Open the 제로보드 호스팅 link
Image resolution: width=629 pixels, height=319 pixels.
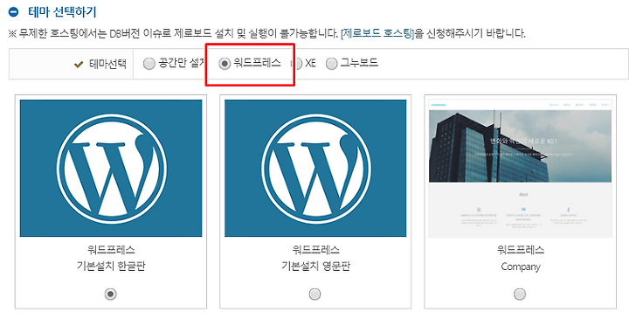[377, 33]
